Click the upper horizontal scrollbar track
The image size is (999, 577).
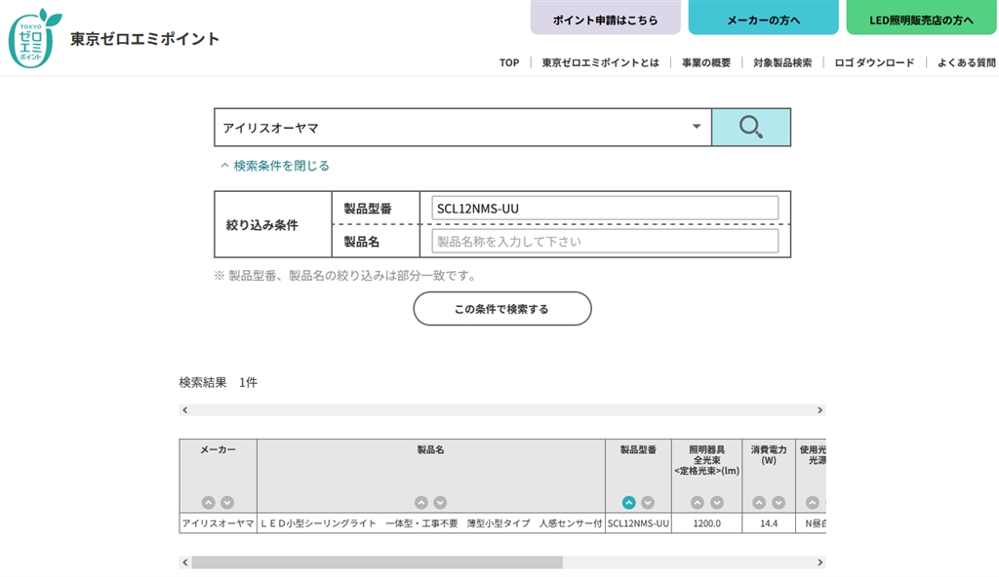(x=502, y=410)
